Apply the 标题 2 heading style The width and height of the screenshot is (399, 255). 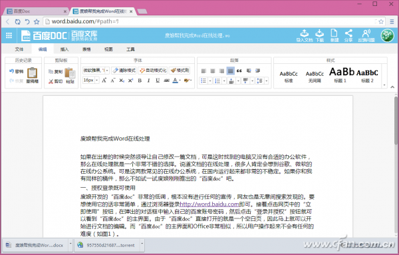click(367, 76)
